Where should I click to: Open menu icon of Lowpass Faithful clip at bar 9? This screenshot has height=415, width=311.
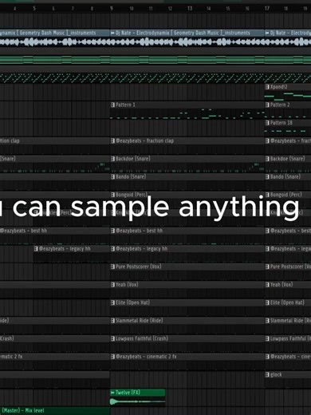pos(112,338)
